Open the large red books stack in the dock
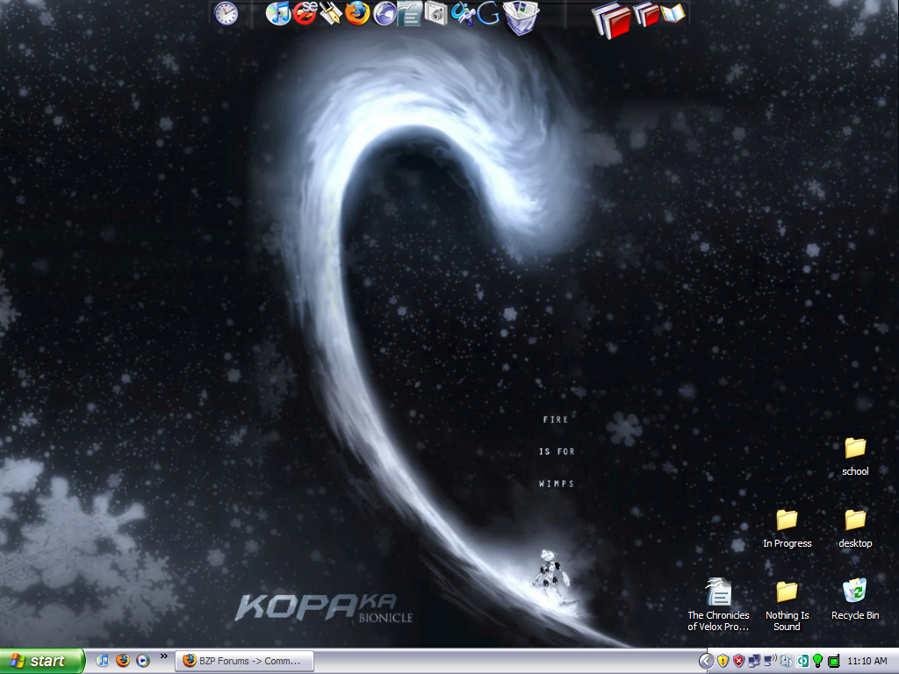The image size is (899, 674). click(612, 18)
